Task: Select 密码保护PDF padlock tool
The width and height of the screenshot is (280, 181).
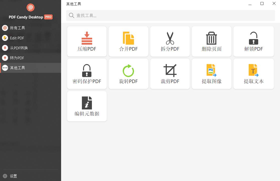Action: click(x=87, y=74)
